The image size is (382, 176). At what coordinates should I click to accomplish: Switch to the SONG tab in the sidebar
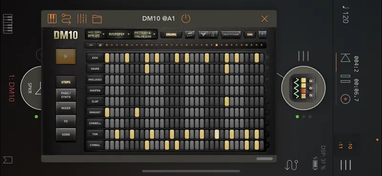[66, 135]
